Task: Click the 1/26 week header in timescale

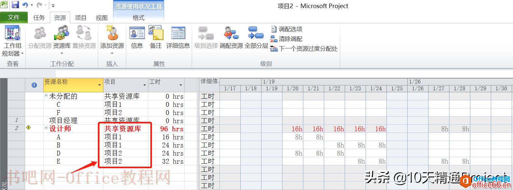Action: (460, 81)
